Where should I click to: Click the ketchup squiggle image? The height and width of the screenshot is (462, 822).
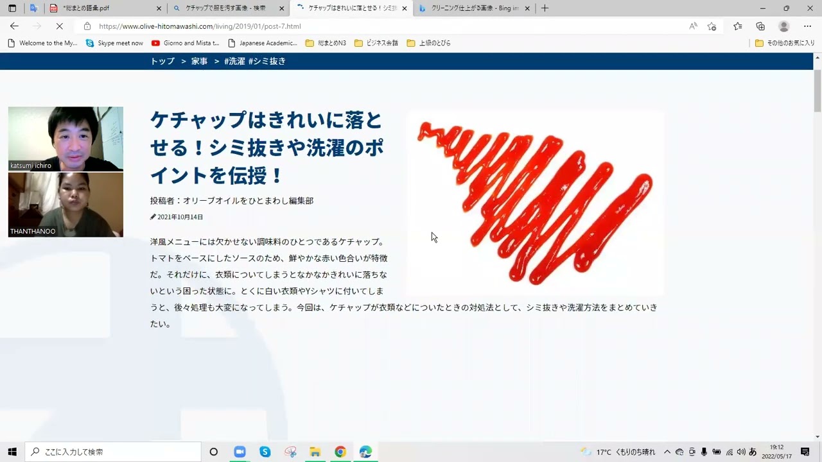coord(536,202)
